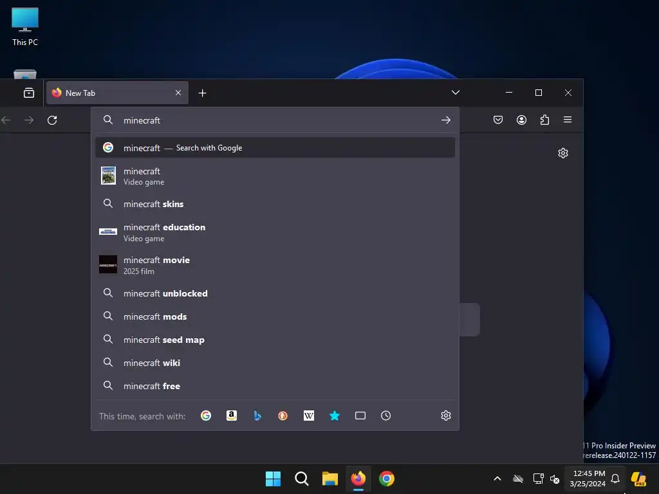Search history with clock icon

[x=386, y=416]
